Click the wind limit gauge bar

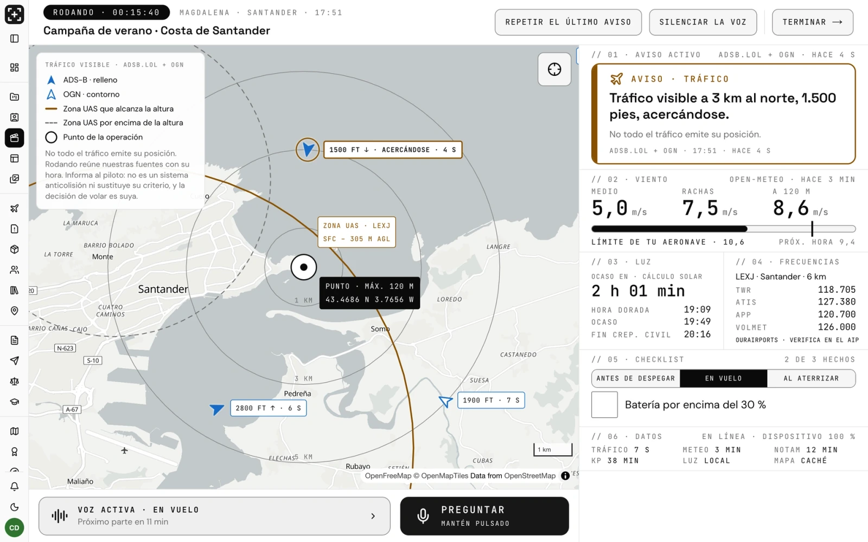[723, 229]
